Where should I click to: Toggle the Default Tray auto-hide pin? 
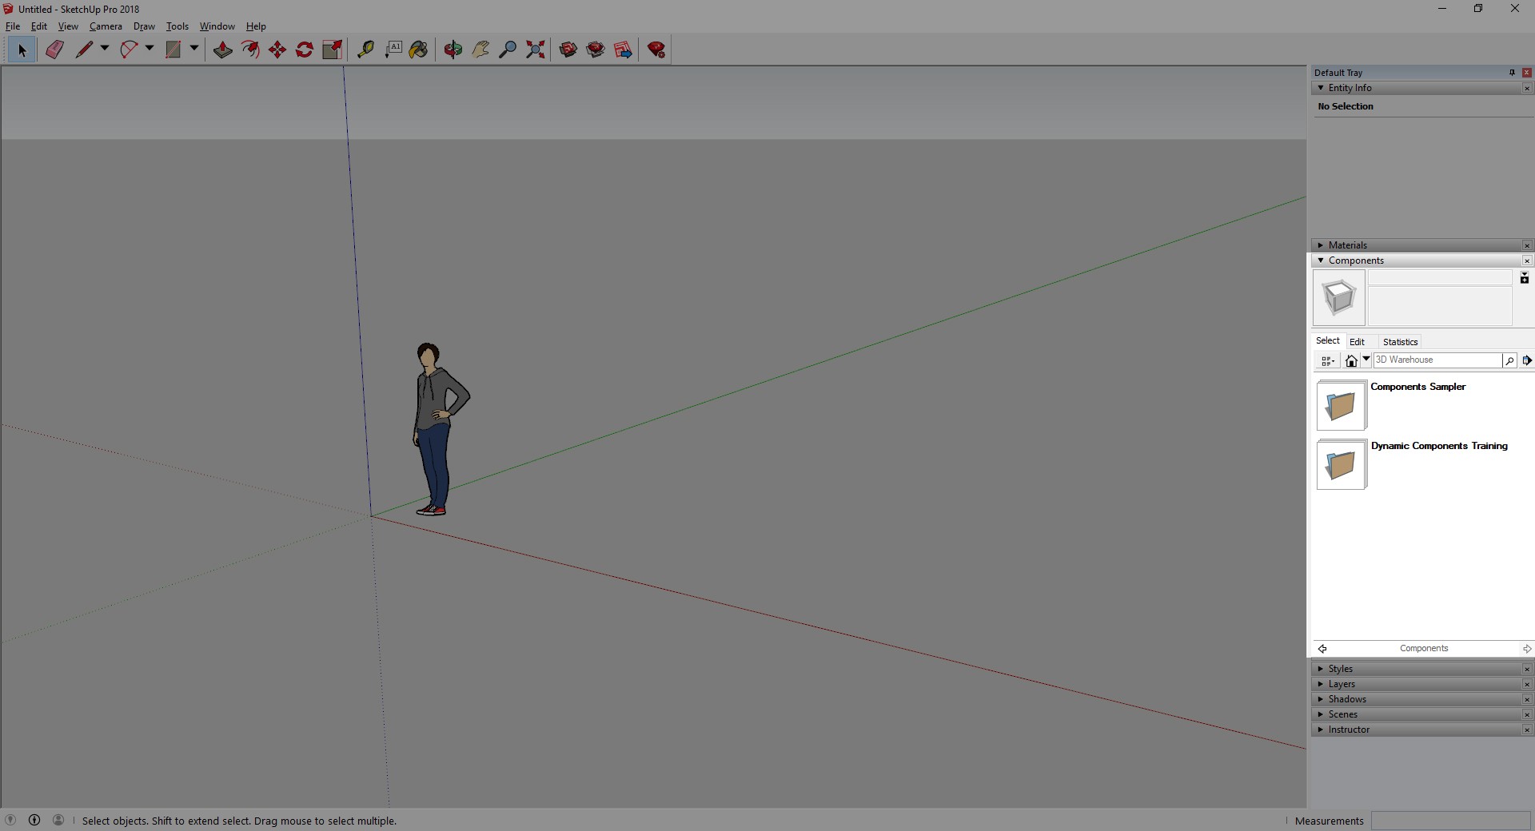pos(1512,73)
